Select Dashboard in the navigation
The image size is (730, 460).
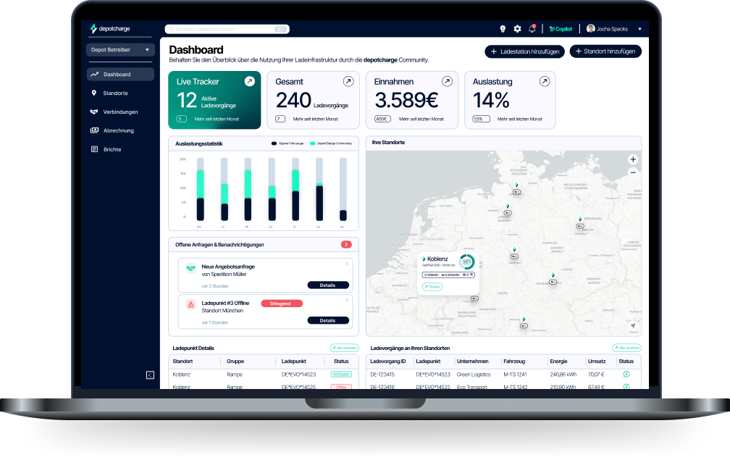116,74
